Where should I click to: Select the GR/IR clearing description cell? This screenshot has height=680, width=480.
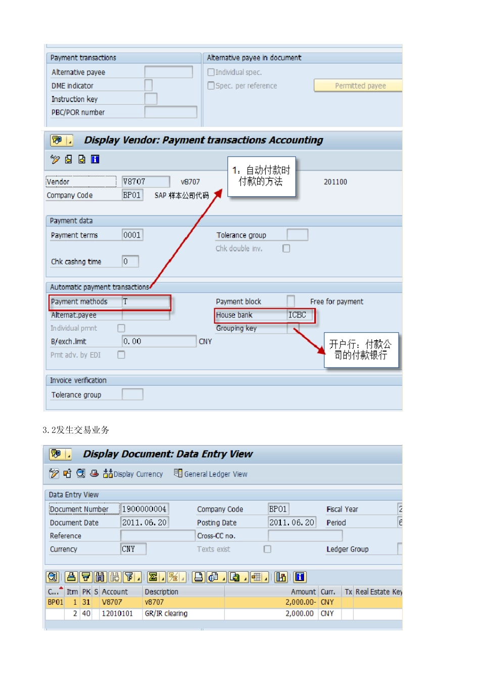(183, 613)
